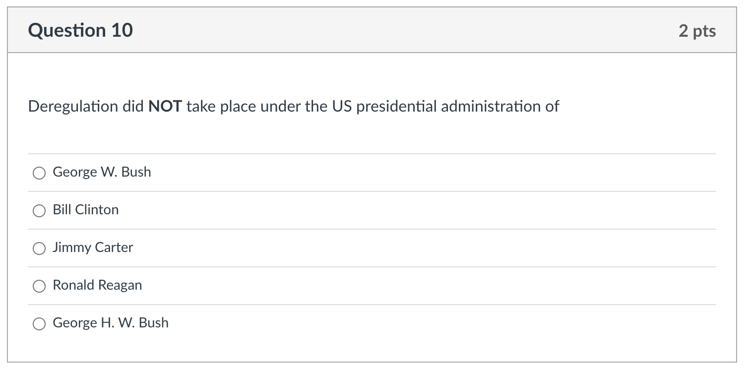
Task: Click the George W. Bush answer label
Action: [101, 172]
